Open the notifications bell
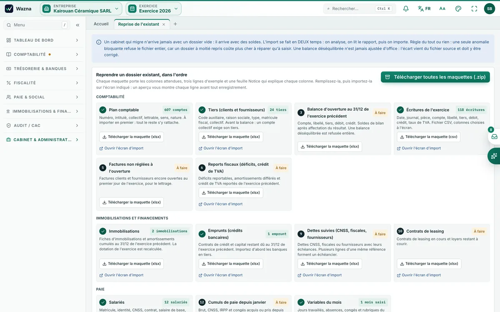The width and height of the screenshot is (500, 312). coord(406,9)
